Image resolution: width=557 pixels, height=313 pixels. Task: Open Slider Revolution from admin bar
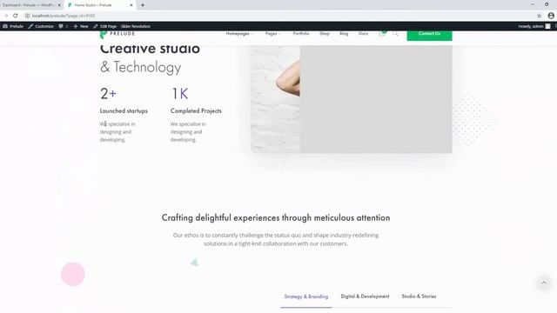(x=136, y=26)
